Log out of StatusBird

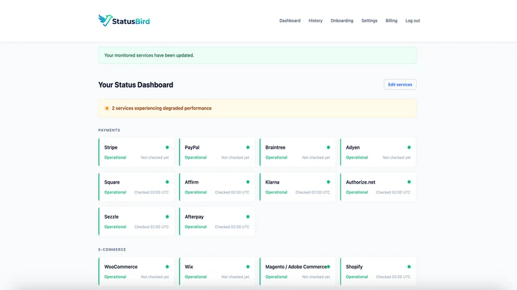pos(412,21)
